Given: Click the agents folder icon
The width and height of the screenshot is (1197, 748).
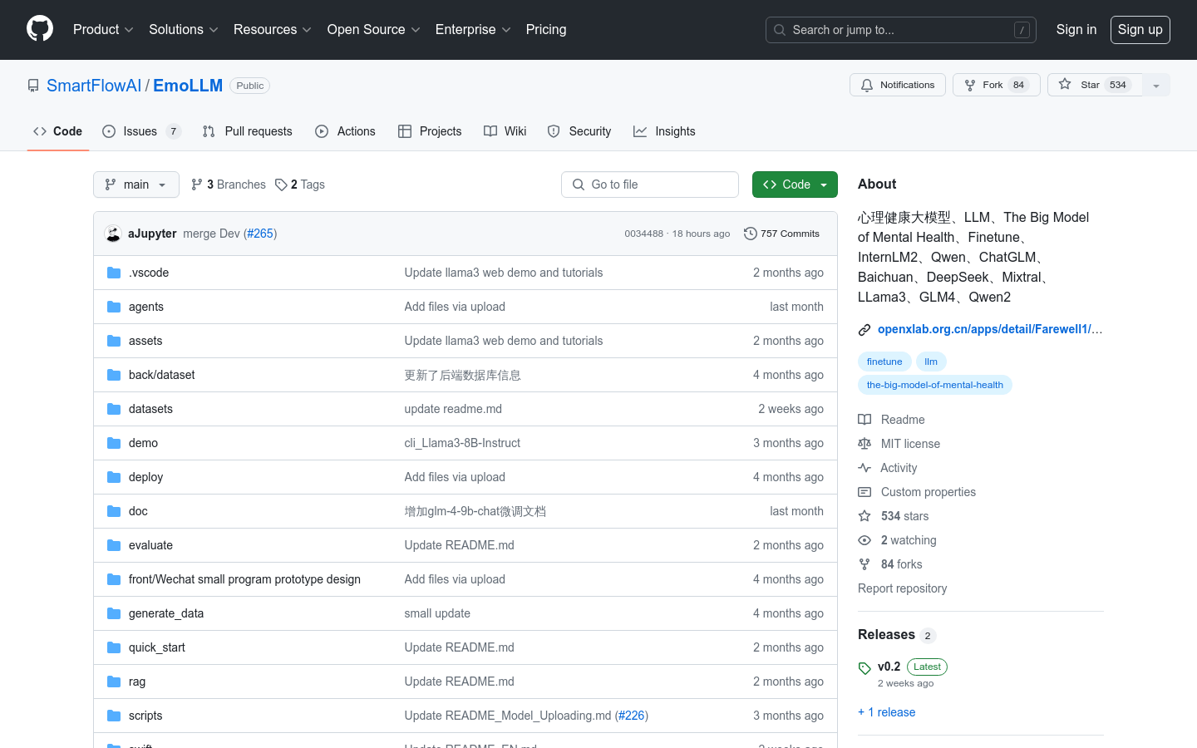Looking at the screenshot, I should point(114,307).
